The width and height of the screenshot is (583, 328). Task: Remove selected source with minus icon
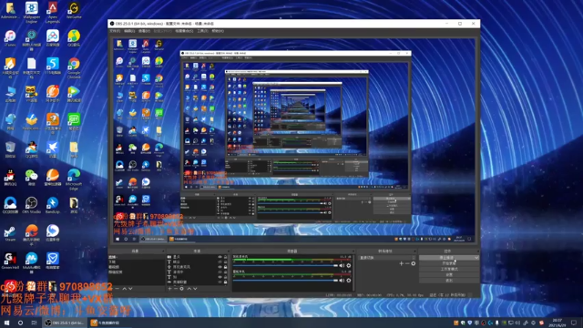pyautogui.click(x=176, y=289)
